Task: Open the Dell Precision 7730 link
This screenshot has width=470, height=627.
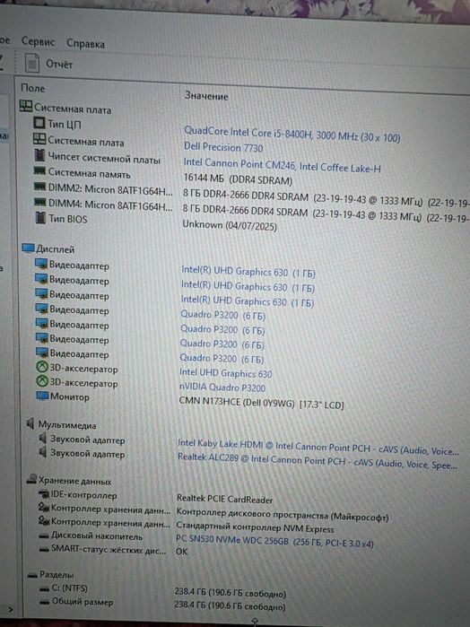Action: [x=223, y=147]
